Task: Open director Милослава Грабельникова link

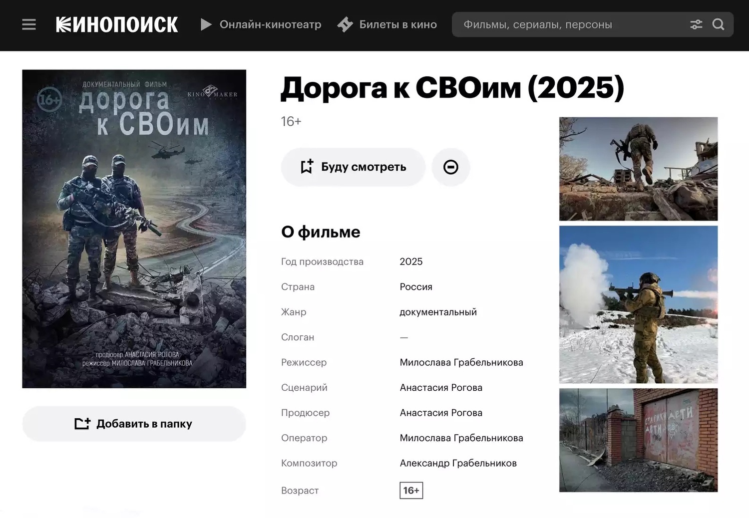Action: click(x=461, y=362)
